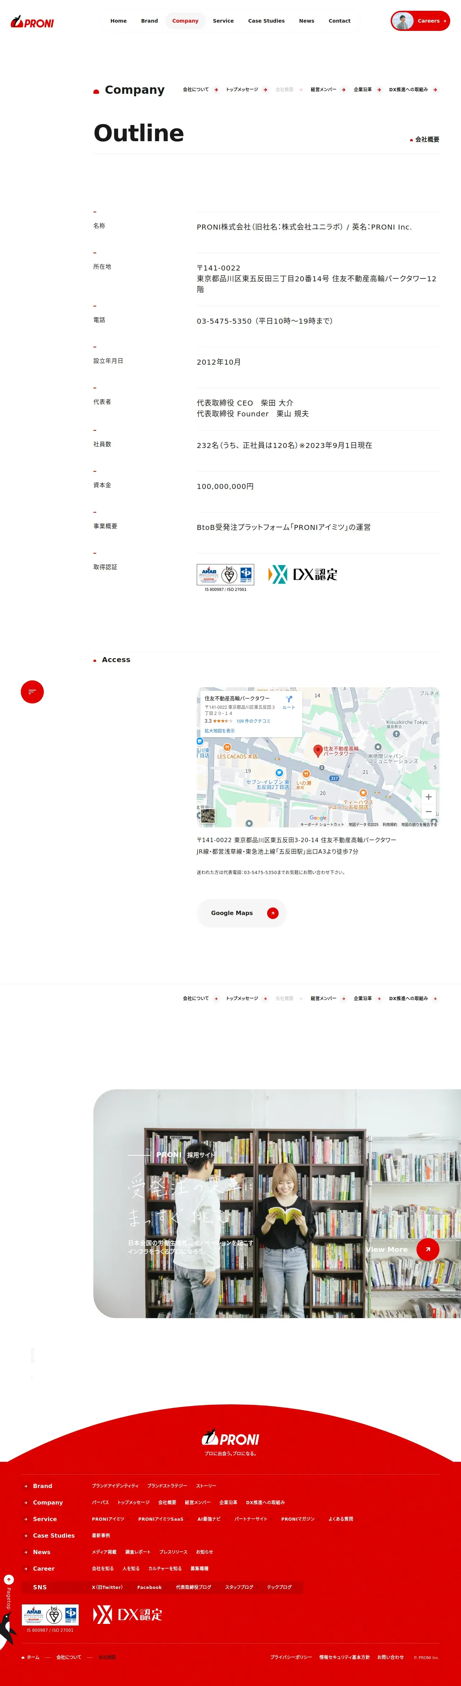This screenshot has width=461, height=1686.
Task: Click the いの瀬 restaurant marker on the map
Action: coord(306,773)
